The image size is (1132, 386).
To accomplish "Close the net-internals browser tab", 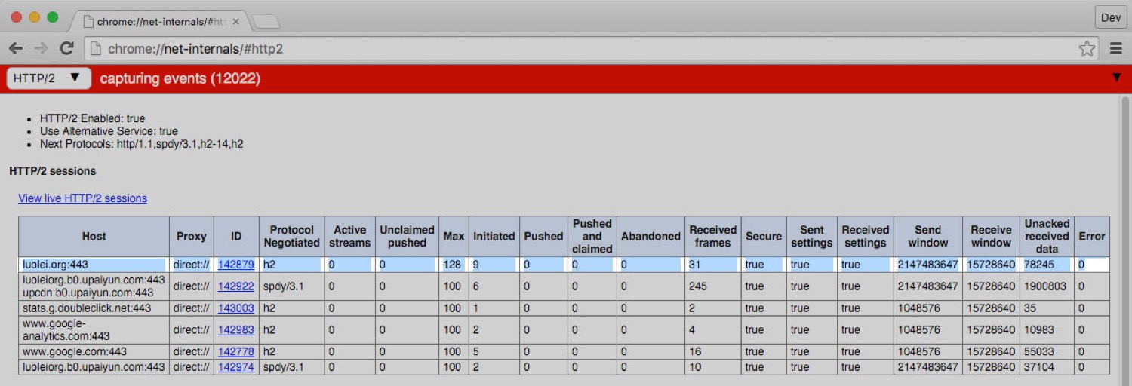I will click(x=236, y=22).
